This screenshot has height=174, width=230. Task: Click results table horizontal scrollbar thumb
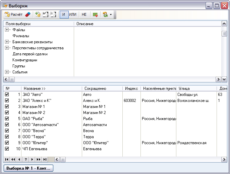[x=63, y=160]
